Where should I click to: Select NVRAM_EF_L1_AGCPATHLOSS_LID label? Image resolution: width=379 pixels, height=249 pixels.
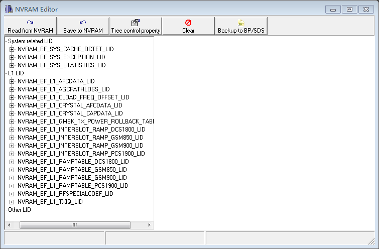(x=64, y=89)
